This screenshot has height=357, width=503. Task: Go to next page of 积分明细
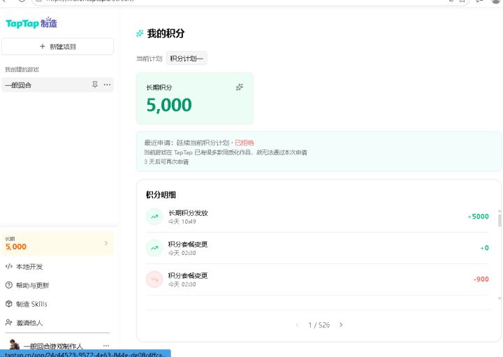click(341, 325)
